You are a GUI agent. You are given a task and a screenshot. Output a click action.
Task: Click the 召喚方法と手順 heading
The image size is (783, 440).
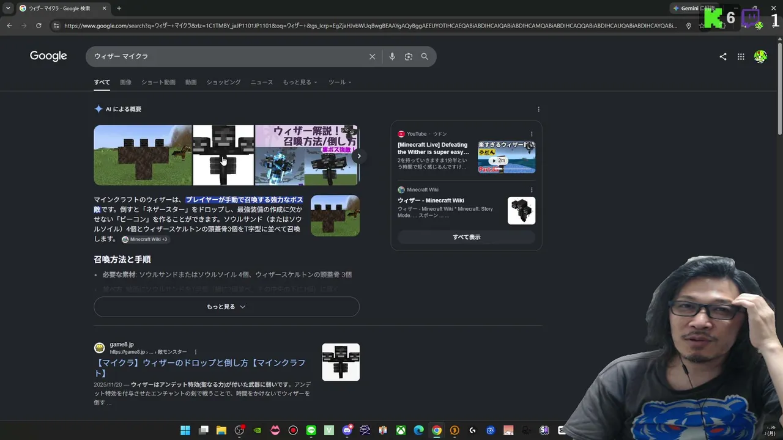tap(122, 260)
